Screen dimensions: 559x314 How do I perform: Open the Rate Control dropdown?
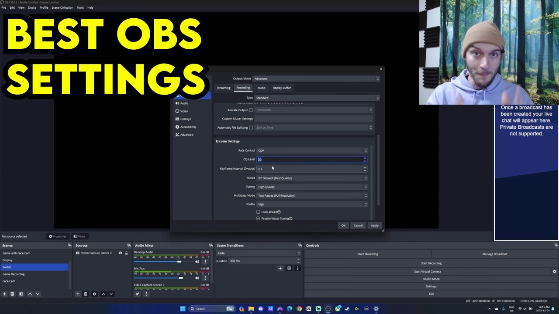[312, 150]
